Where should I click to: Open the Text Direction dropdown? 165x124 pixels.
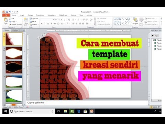[101, 19]
